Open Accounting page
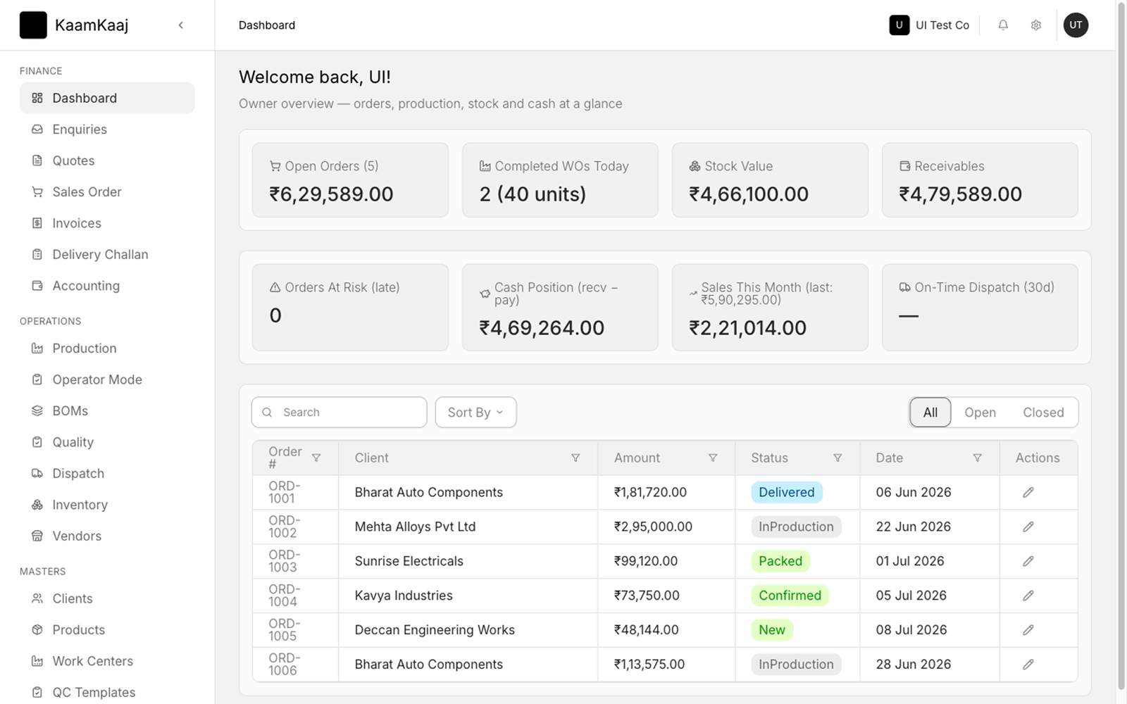 (107, 286)
